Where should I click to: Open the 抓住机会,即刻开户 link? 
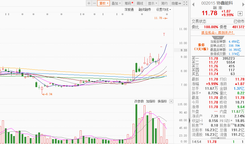(218, 33)
